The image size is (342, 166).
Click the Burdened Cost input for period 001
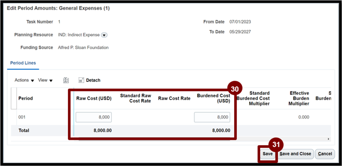pos(212,117)
